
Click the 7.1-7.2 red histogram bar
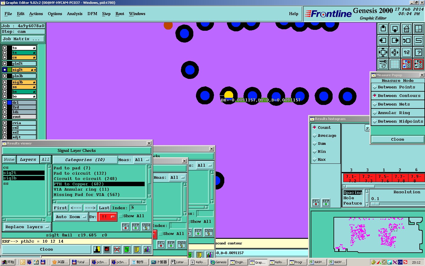pos(351,179)
